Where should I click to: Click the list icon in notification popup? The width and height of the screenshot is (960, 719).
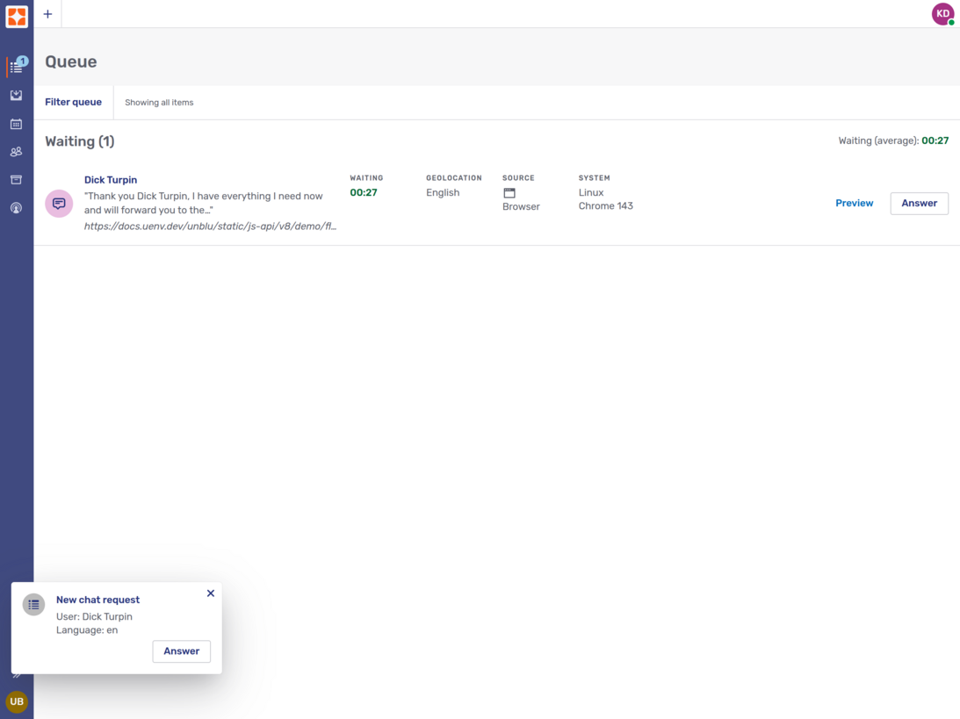coord(33,605)
